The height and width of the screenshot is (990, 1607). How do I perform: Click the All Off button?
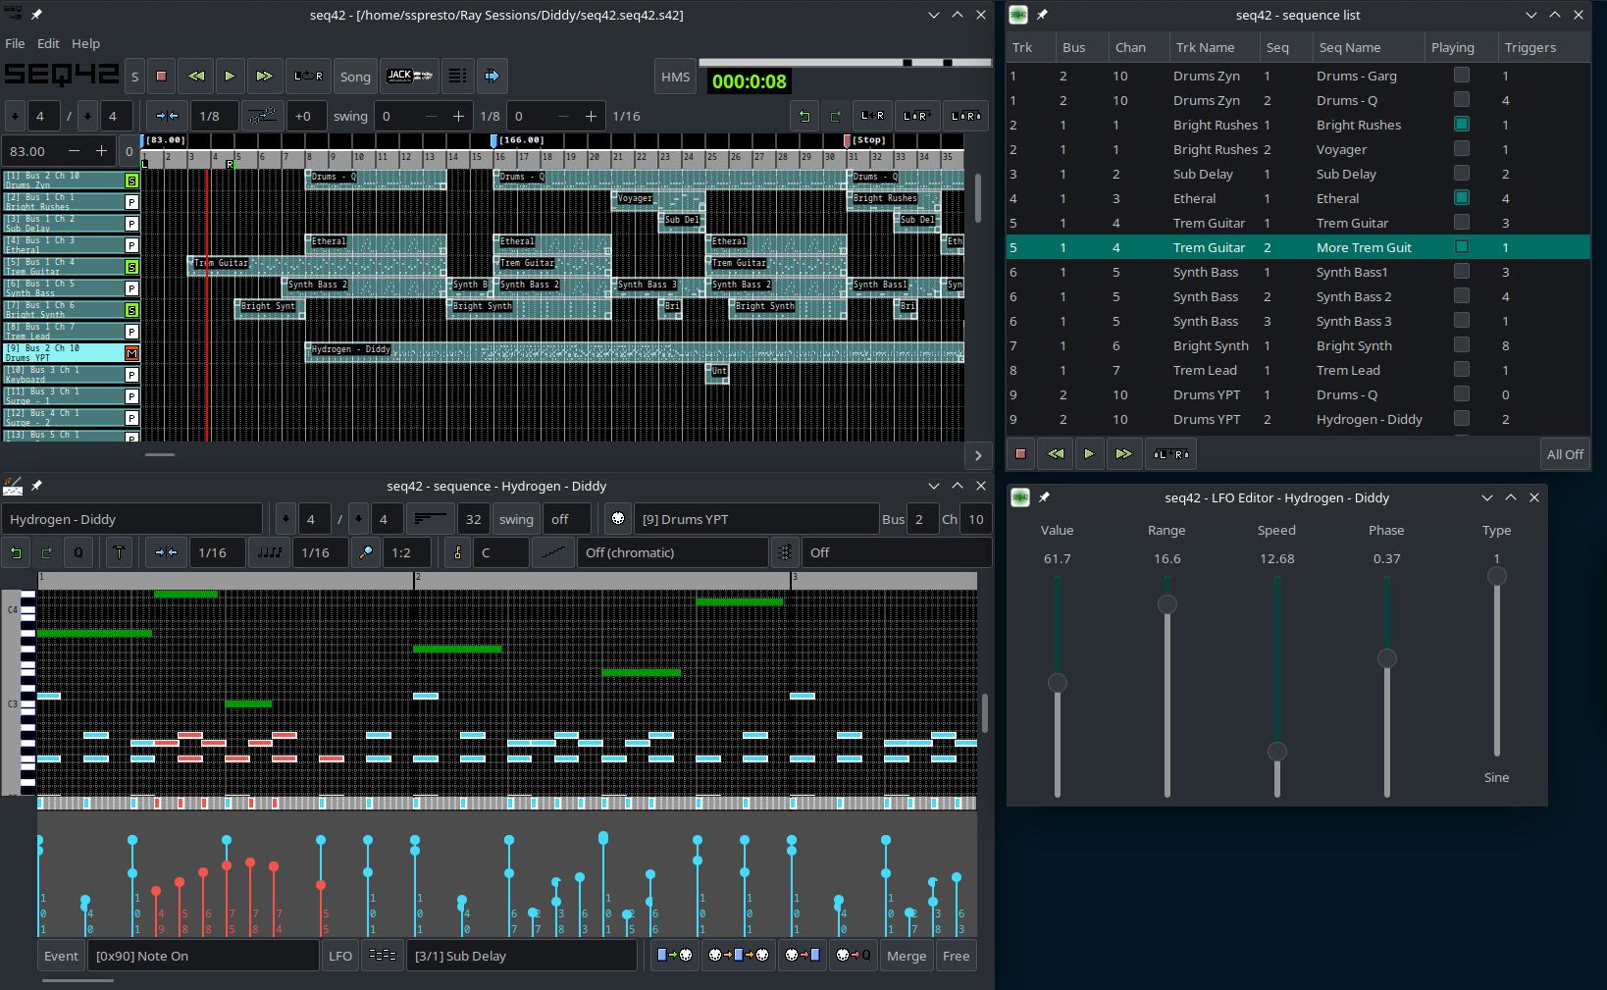click(x=1564, y=454)
